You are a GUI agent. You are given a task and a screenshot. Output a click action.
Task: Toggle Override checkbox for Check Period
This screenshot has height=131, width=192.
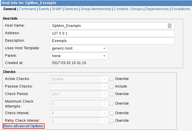click(x=111, y=94)
